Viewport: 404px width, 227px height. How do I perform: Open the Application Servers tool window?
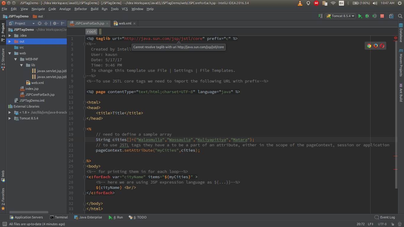[26, 217]
